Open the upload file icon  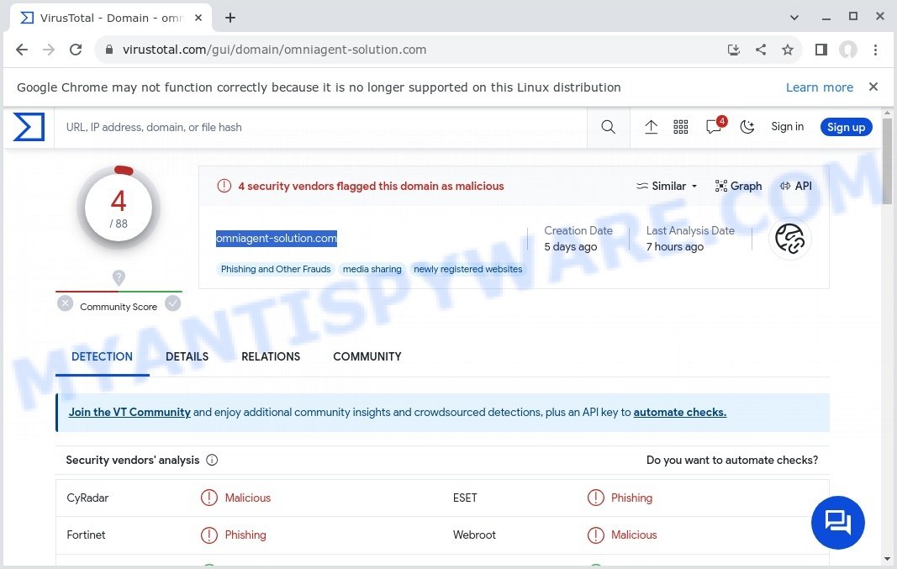pos(651,127)
